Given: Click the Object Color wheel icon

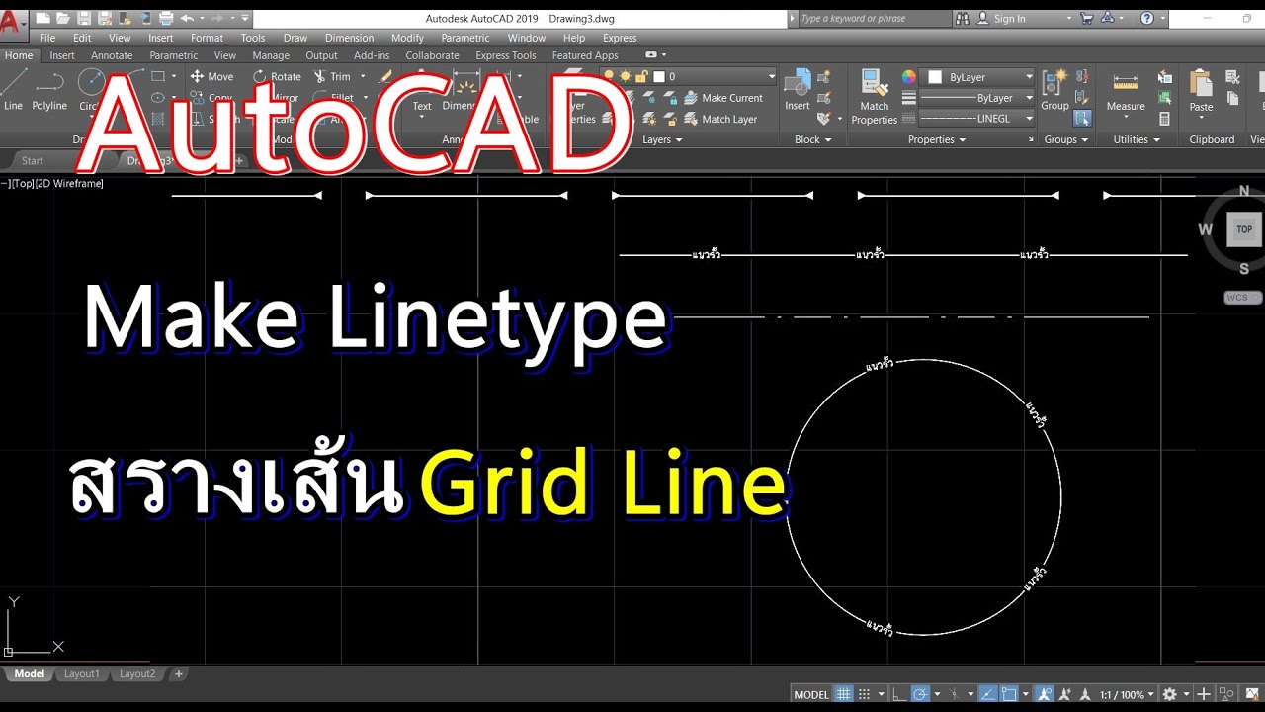Looking at the screenshot, I should coord(908,77).
